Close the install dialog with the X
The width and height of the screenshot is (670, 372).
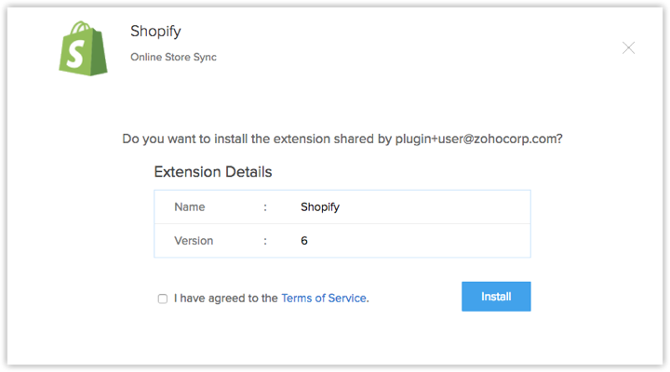tap(628, 47)
